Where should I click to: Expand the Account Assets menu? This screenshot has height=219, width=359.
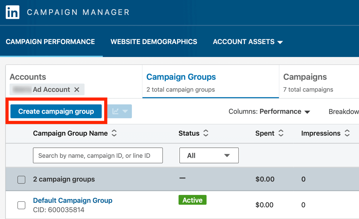[248, 42]
